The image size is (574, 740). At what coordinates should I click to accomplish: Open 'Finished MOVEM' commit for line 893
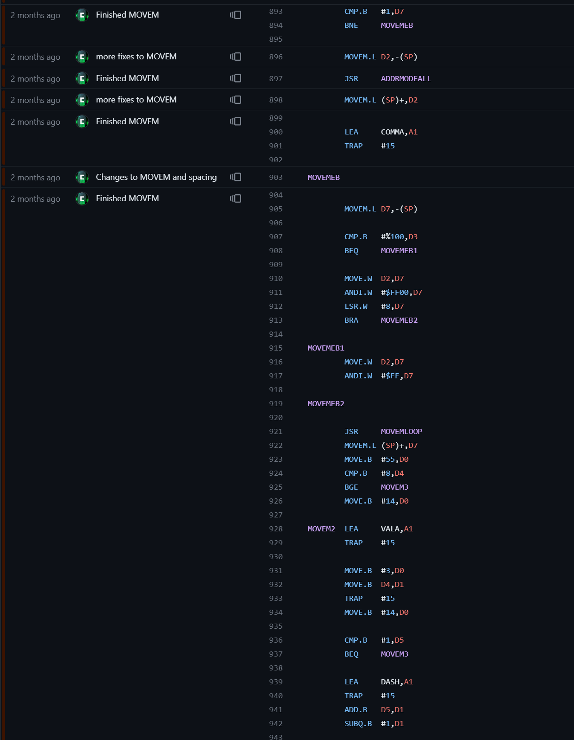coord(127,15)
